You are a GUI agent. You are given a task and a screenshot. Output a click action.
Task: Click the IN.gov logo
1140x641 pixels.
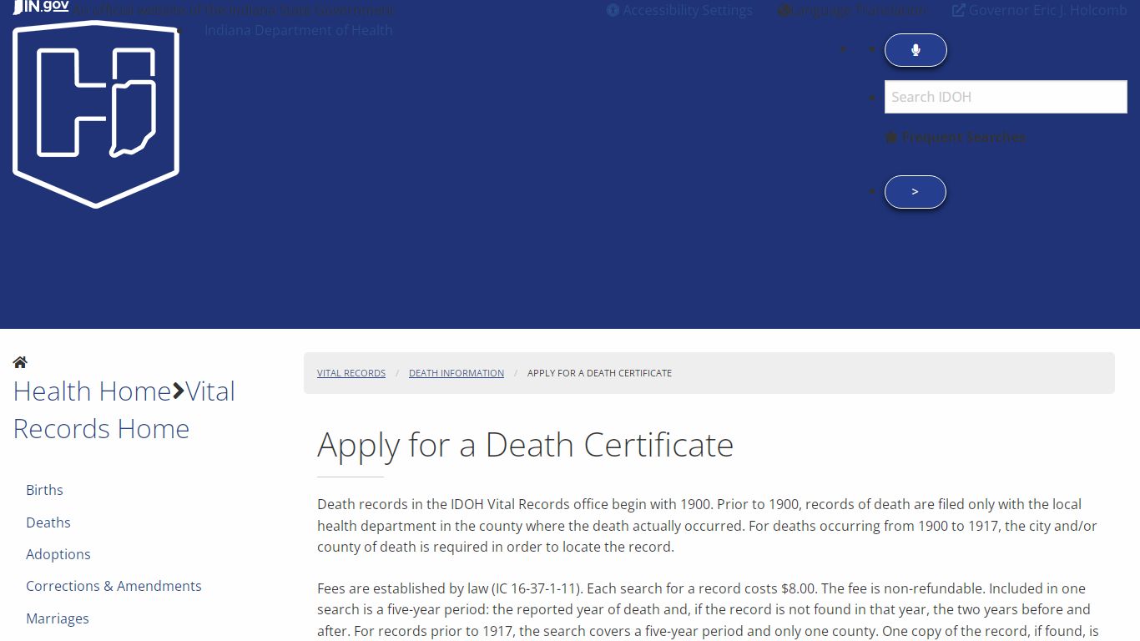pyautogui.click(x=42, y=7)
